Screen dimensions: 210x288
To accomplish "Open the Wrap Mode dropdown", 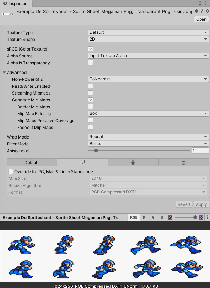I will [148, 137].
